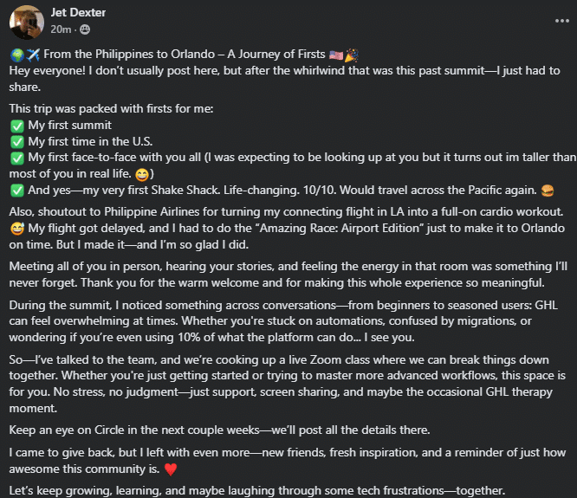Click the globe emoji starting the post title
Viewport: 577px width, 498px height.
coord(16,56)
